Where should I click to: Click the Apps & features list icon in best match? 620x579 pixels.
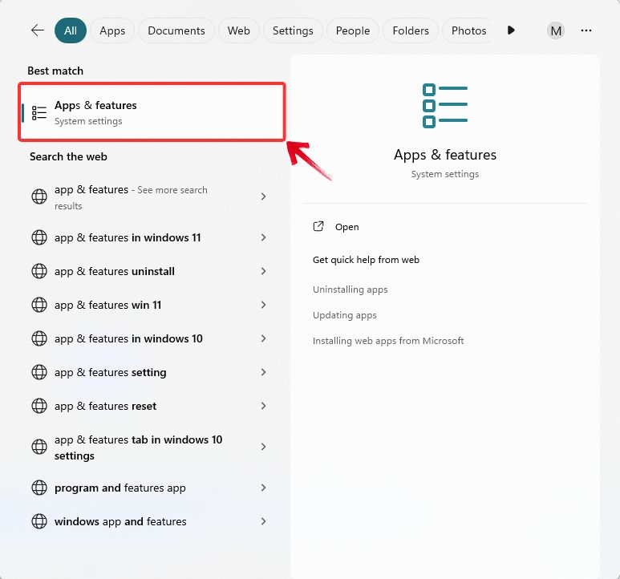click(39, 112)
